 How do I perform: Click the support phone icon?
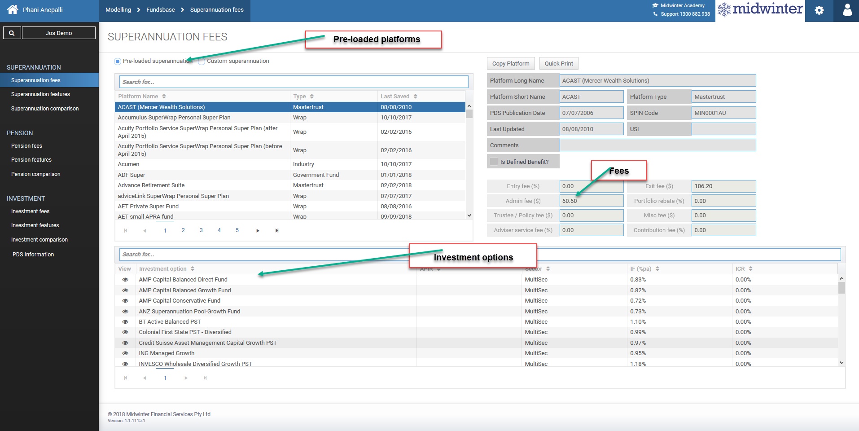(655, 14)
